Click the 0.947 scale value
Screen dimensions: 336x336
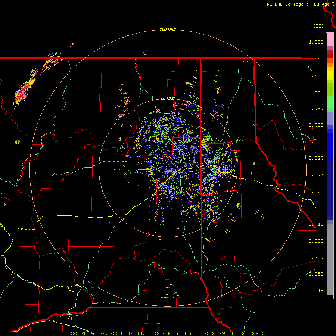pos(316,59)
